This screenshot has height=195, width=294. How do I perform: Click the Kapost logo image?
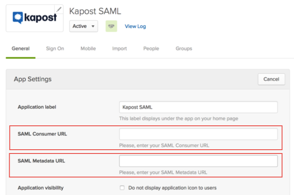tap(32, 18)
